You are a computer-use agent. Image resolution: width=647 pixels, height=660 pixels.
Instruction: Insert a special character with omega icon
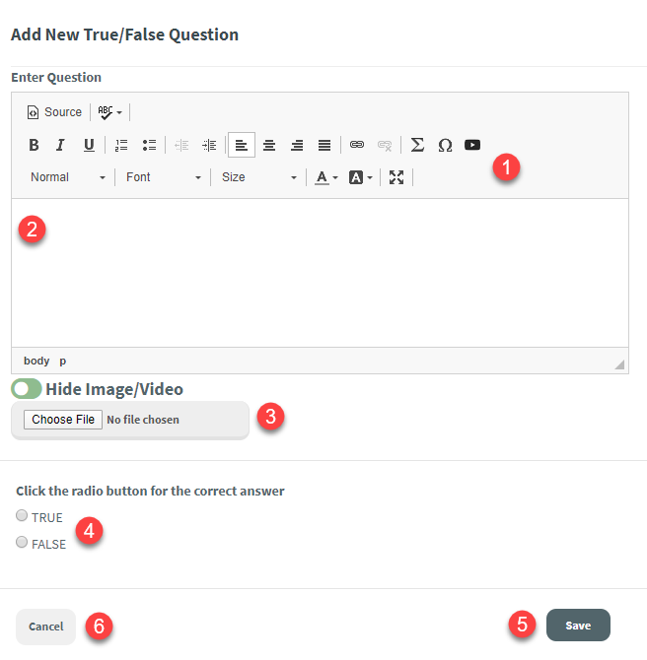coord(445,145)
